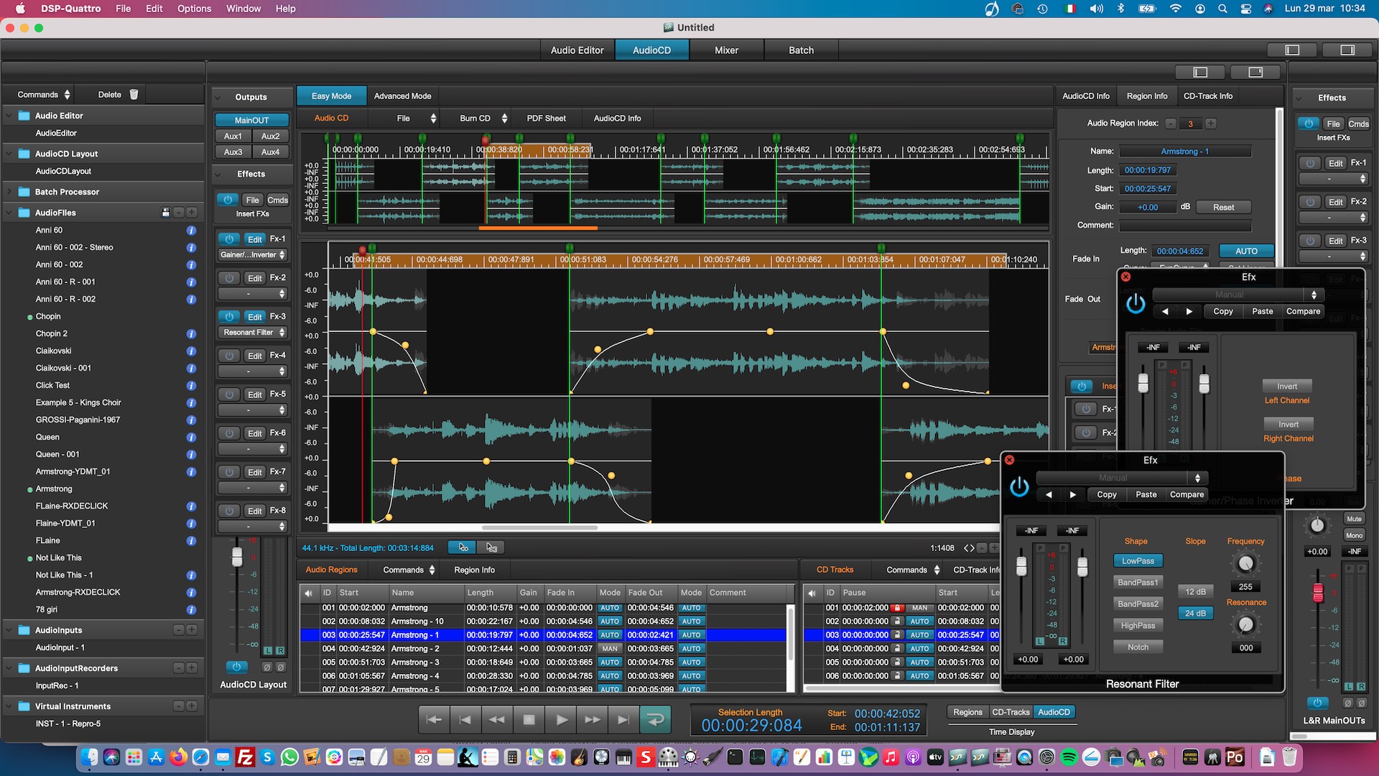Viewport: 1379px width, 776px height.
Task: Jump to start with the transport button
Action: 434,719
